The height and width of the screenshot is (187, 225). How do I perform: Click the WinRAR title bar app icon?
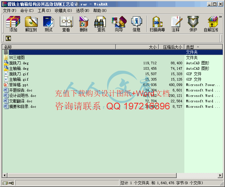4,4
